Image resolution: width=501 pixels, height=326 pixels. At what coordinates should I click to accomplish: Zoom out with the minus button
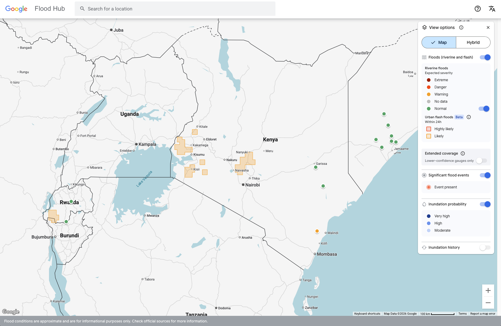488,303
